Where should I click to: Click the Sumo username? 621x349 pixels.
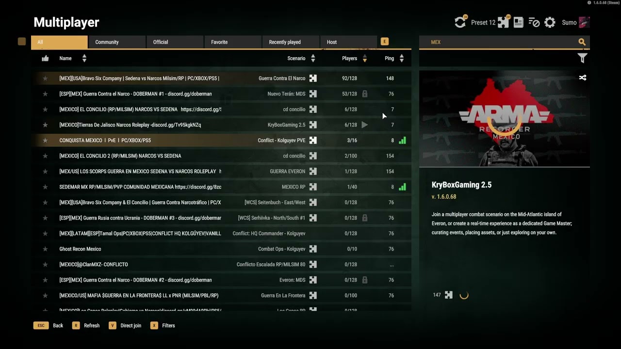coord(569,23)
